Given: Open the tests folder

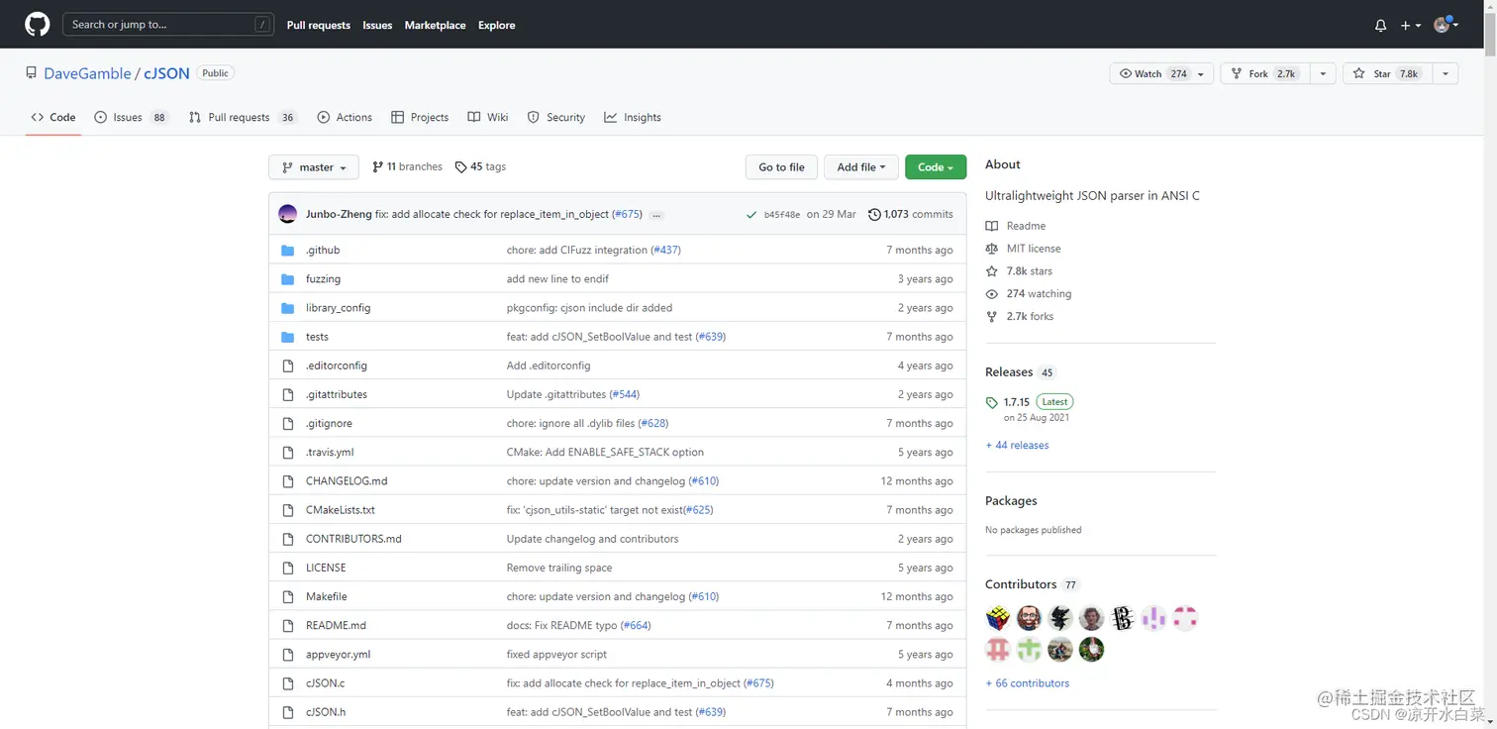Looking at the screenshot, I should point(317,337).
